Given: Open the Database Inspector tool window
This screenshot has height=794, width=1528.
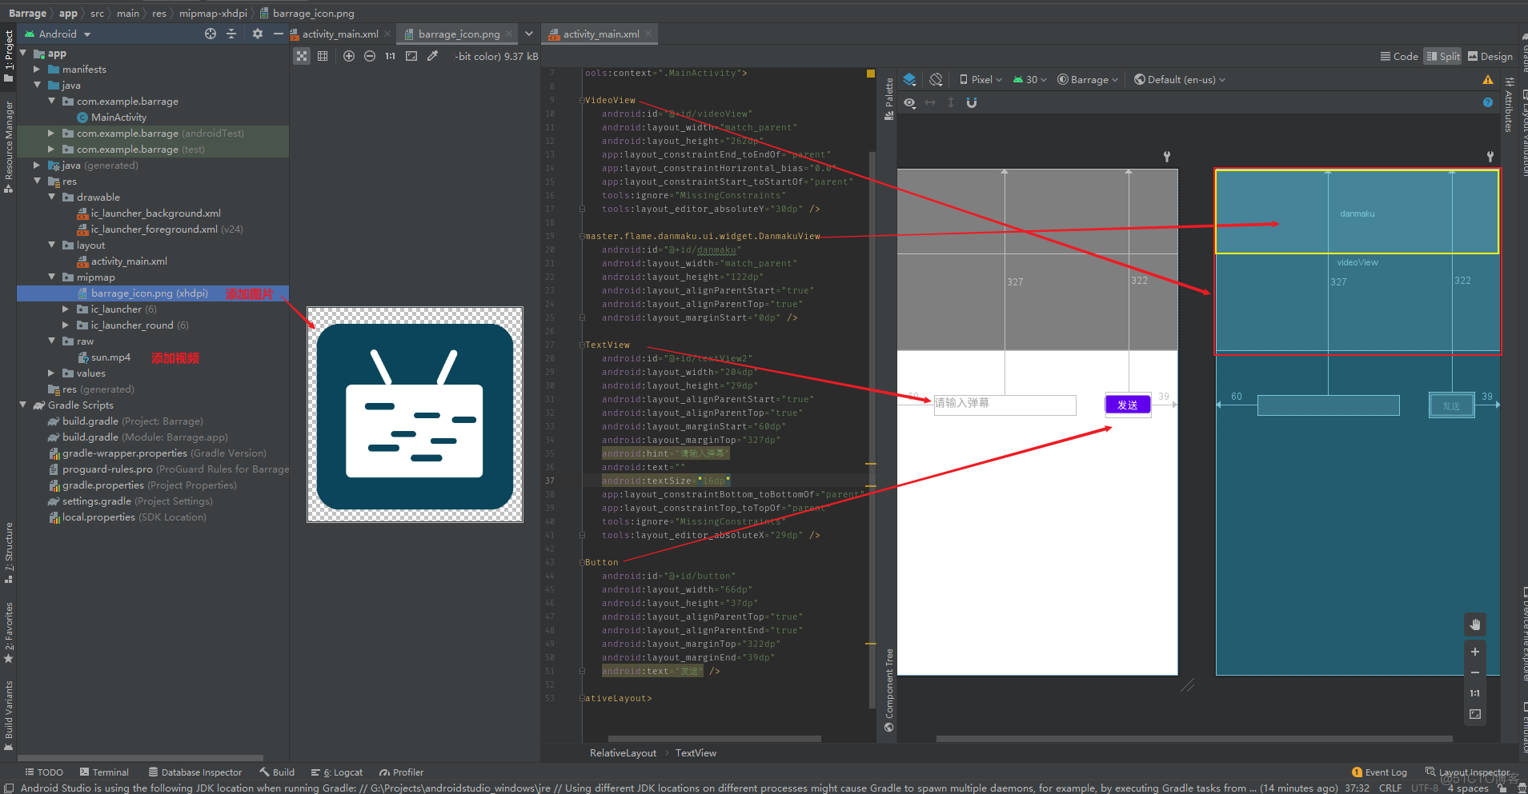Looking at the screenshot, I should click(x=195, y=772).
